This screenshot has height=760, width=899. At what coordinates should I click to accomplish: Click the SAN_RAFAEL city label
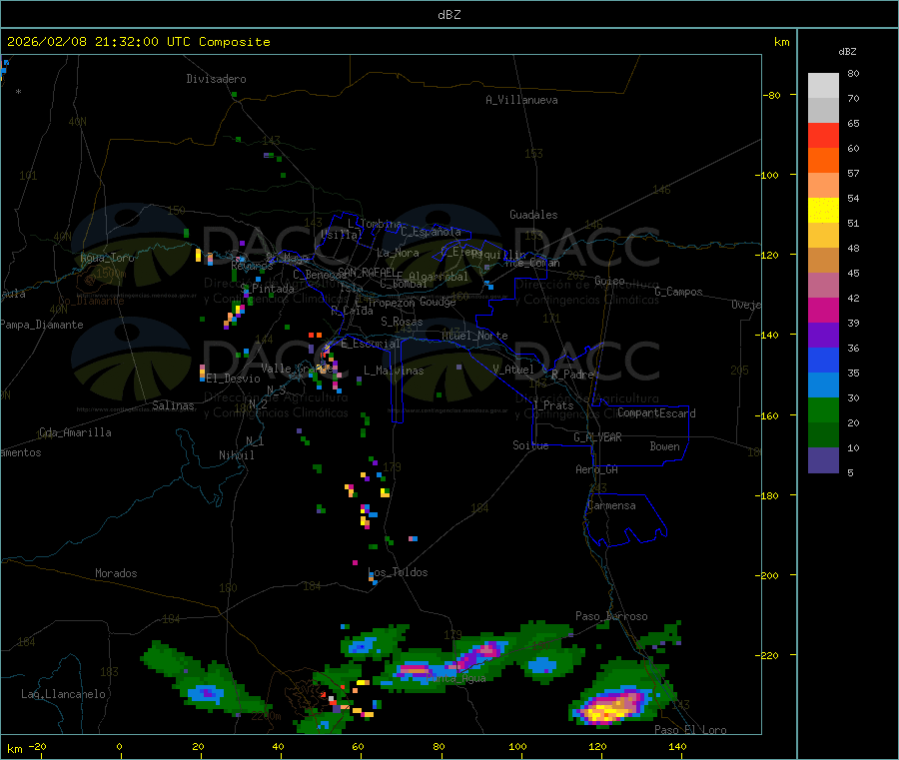367,272
